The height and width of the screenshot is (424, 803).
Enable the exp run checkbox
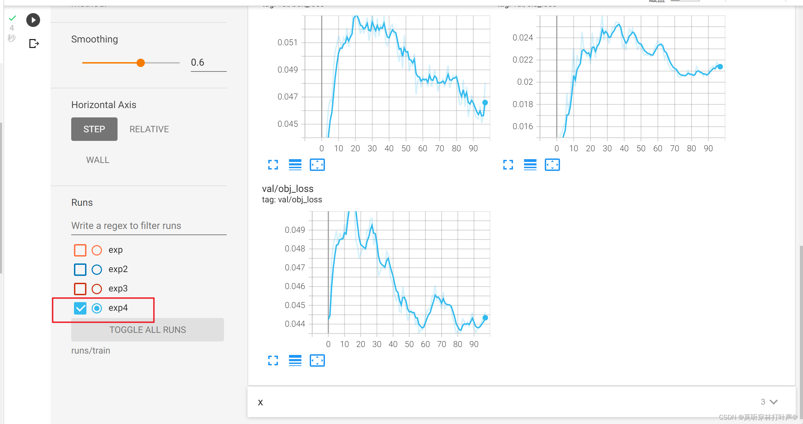tap(80, 250)
